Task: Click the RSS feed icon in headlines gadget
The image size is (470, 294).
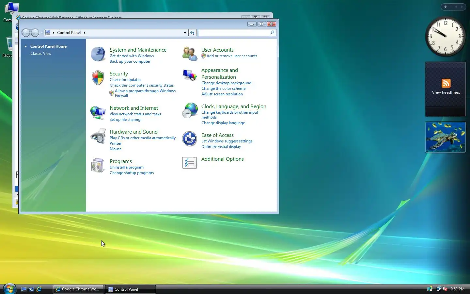Action: click(x=446, y=83)
